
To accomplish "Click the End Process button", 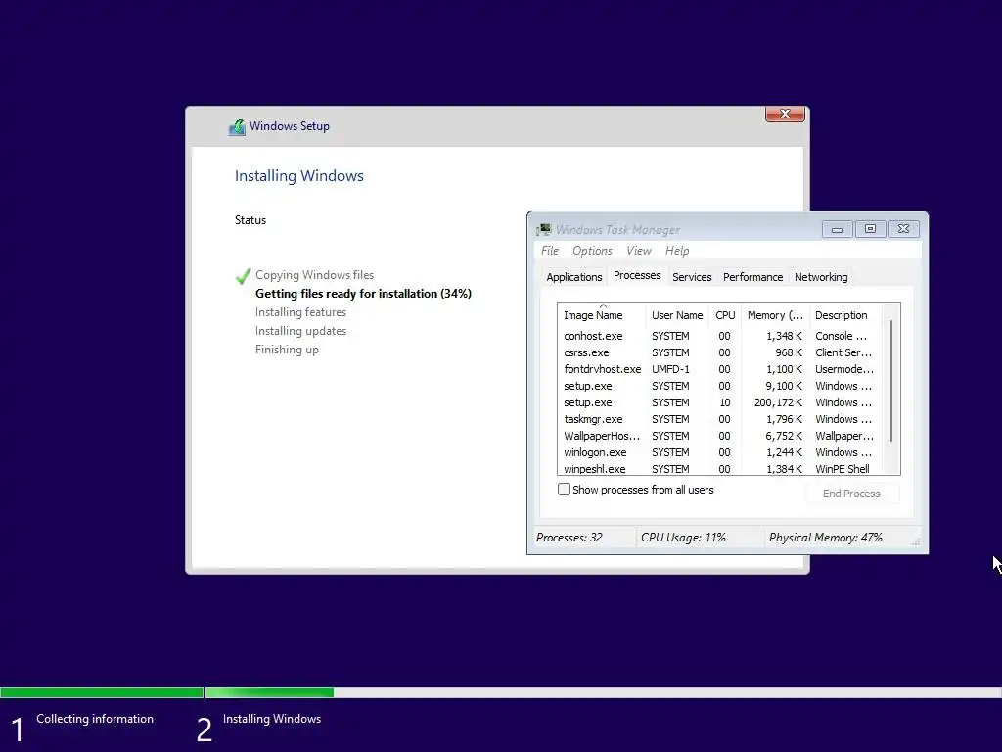I will click(851, 493).
